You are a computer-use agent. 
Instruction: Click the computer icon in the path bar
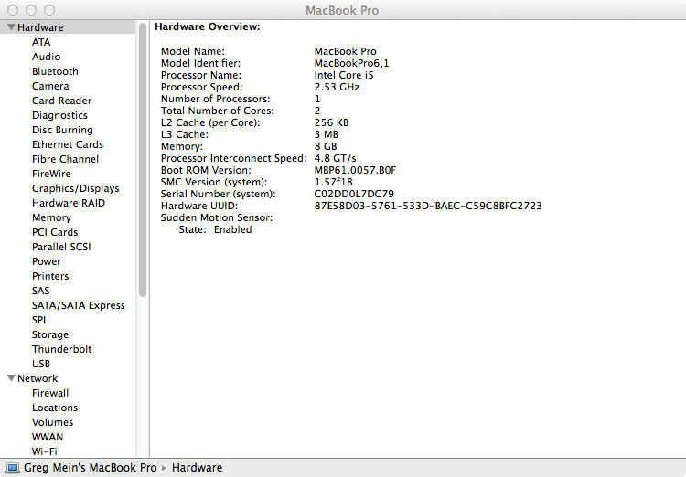coord(13,468)
